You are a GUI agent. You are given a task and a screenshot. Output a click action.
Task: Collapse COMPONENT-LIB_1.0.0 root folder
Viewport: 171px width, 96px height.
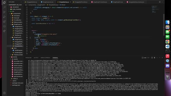(x=15, y=5)
